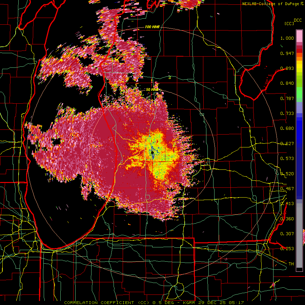Image resolution: width=305 pixels, height=305 pixels.
Task: Pick the gray segment of the color bar
Action: pos(299,236)
